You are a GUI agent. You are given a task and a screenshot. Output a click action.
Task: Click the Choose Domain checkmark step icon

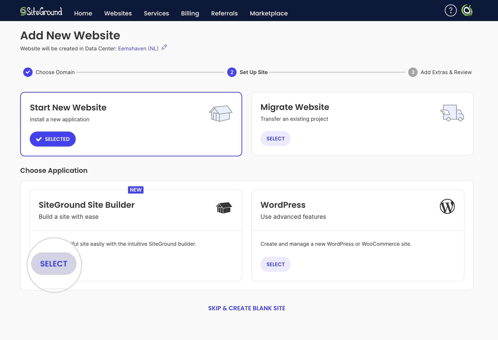28,72
